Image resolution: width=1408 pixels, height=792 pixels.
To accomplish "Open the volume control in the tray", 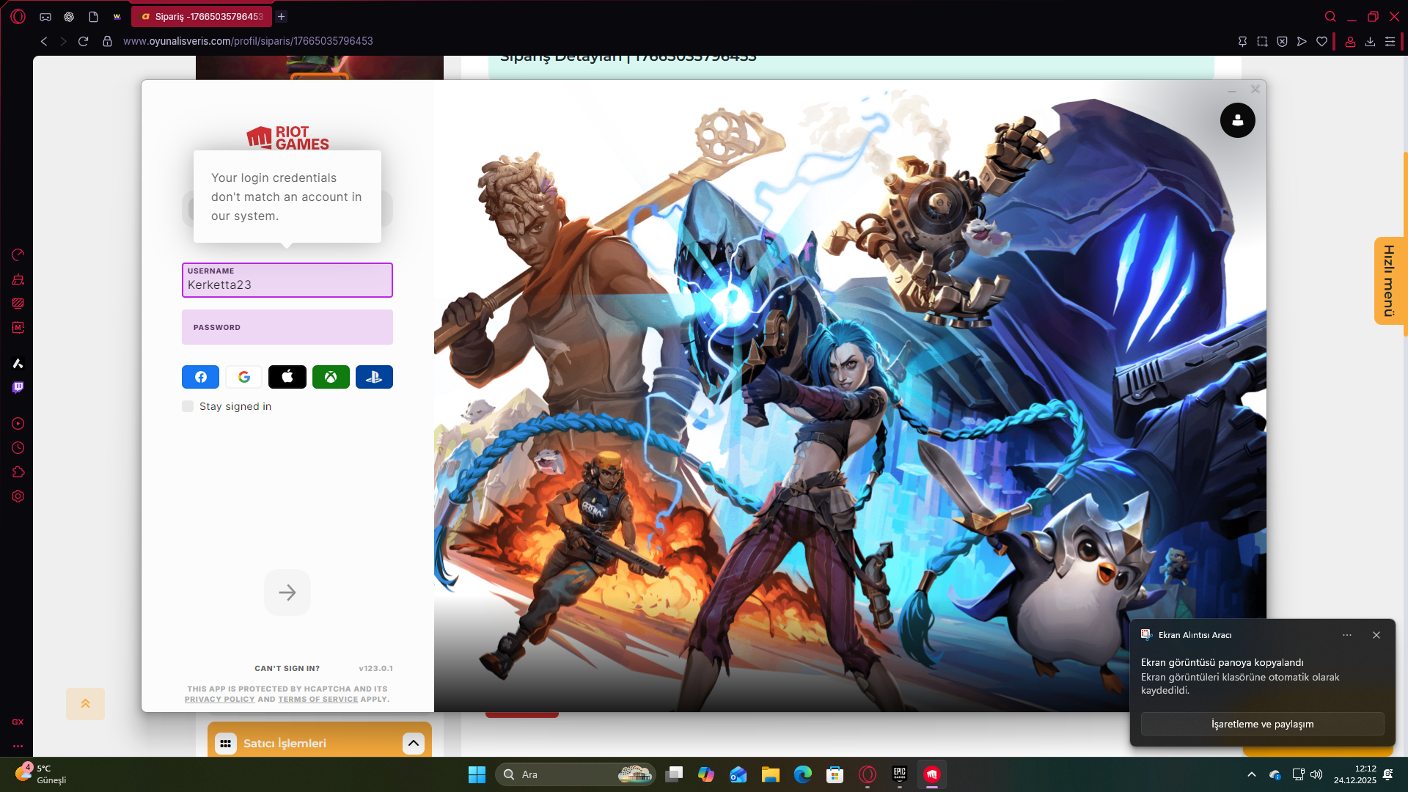I will coord(1316,774).
